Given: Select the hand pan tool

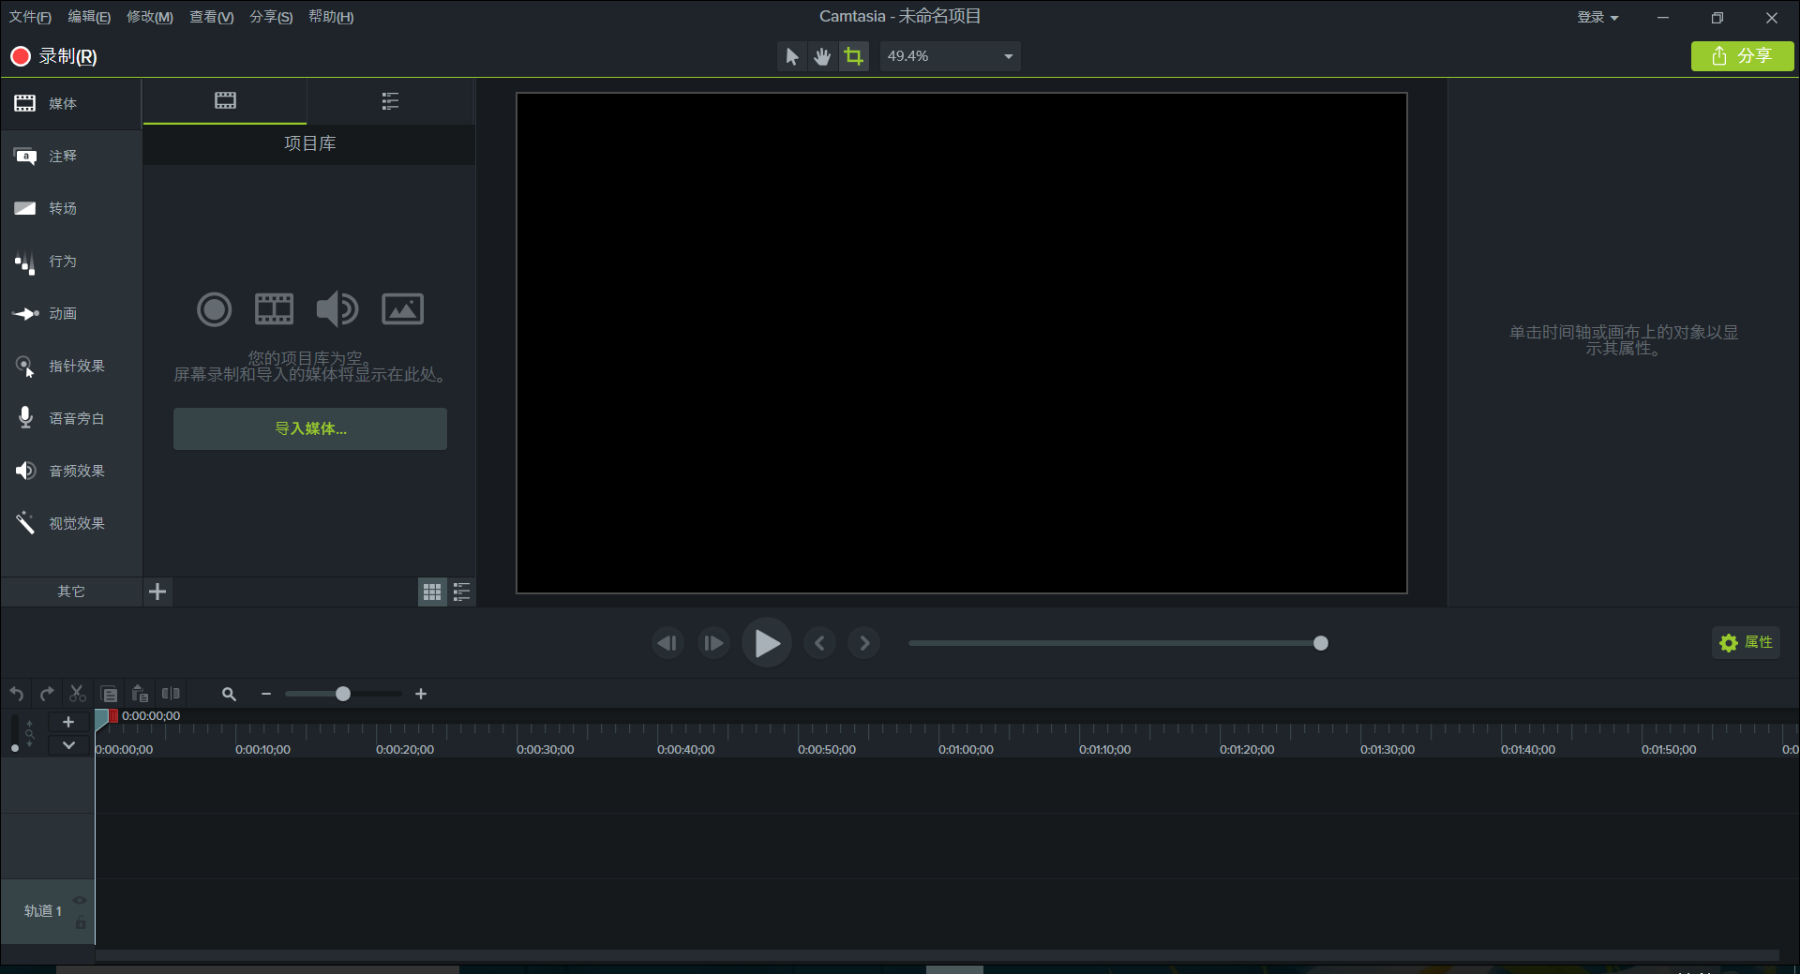Looking at the screenshot, I should (x=822, y=56).
